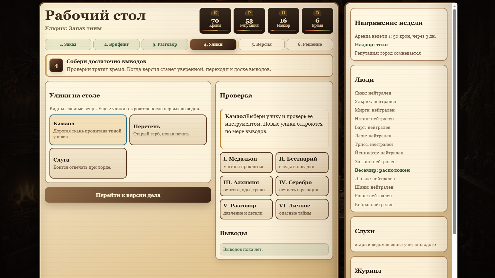495x278 pixels.
Task: Switch to the 3. Разговор tab
Action: click(165, 44)
